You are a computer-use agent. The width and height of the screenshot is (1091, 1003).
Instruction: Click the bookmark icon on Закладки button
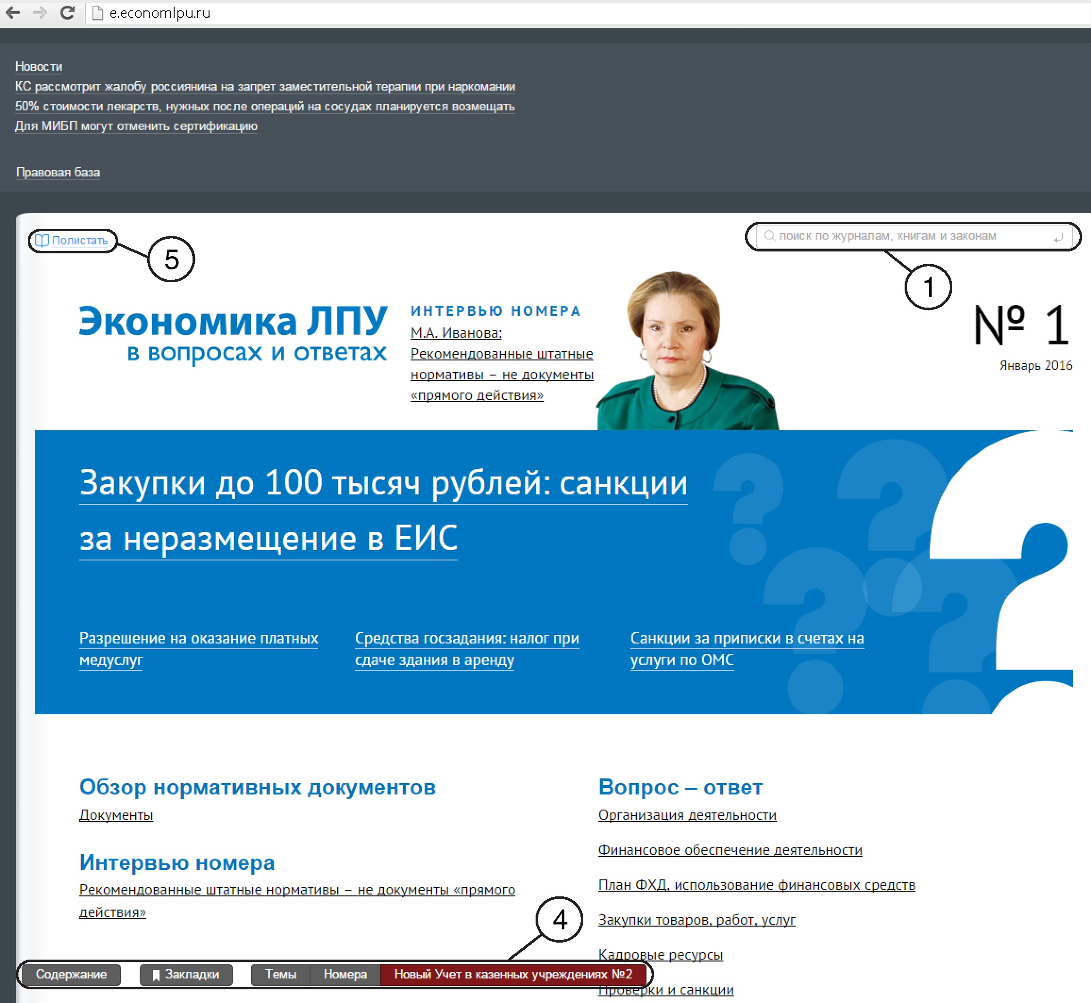pos(155,975)
